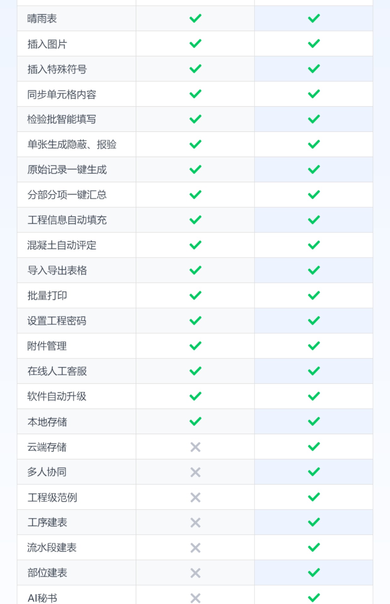Select the 检验批智能填写 feature label

(x=62, y=119)
